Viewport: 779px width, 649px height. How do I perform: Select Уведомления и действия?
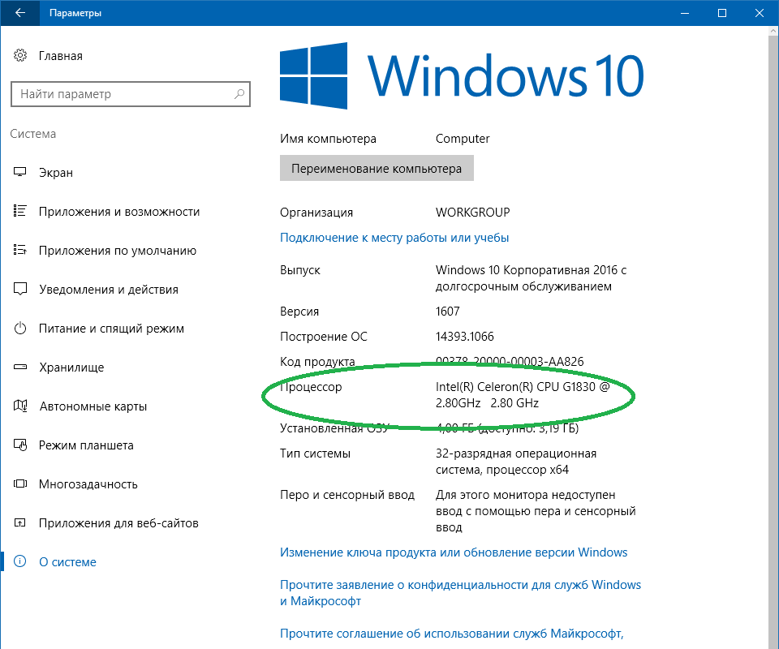[x=109, y=290]
